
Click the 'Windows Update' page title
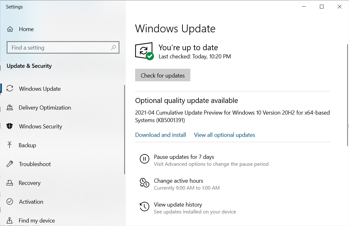point(175,29)
